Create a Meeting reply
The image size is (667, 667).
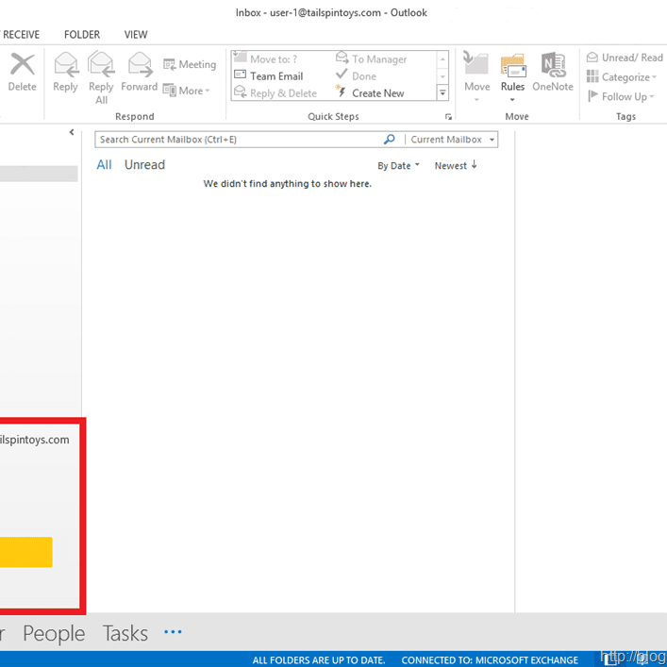(190, 65)
